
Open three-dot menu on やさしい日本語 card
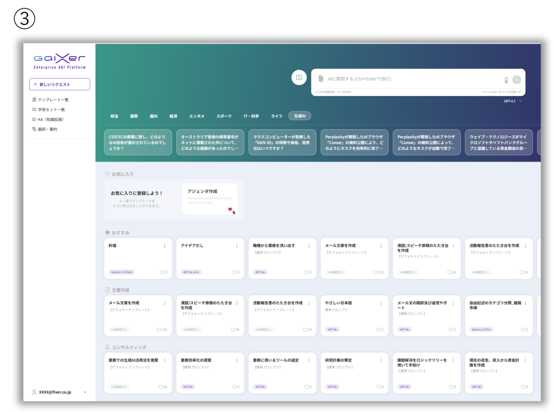pyautogui.click(x=381, y=303)
